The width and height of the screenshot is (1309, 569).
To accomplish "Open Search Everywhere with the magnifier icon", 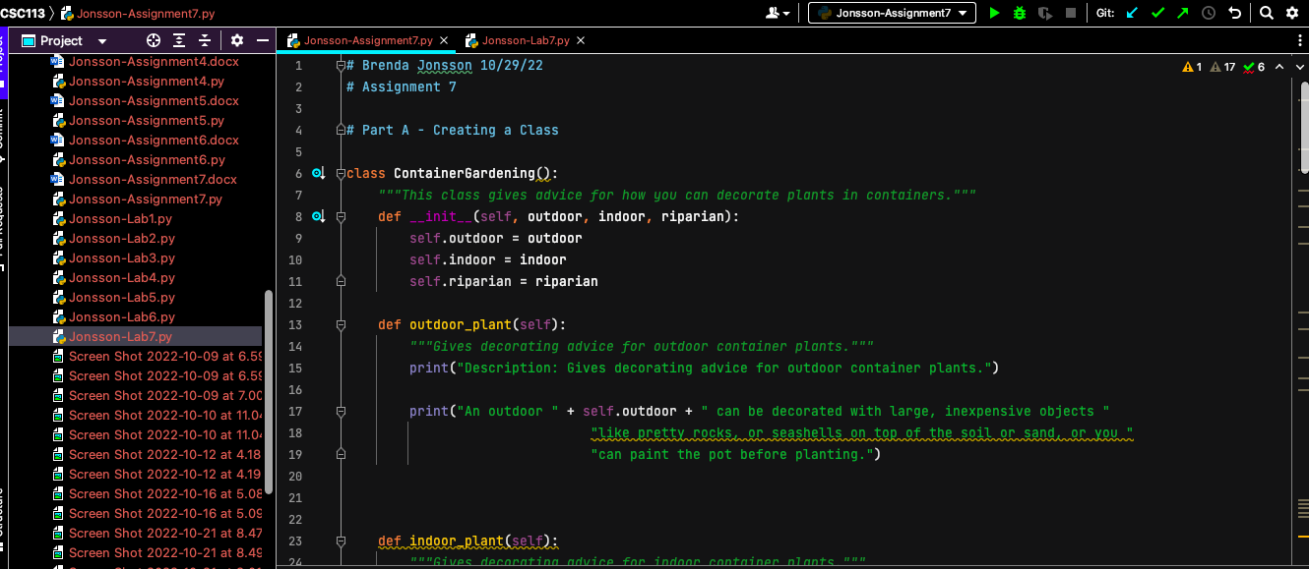I will point(1265,13).
